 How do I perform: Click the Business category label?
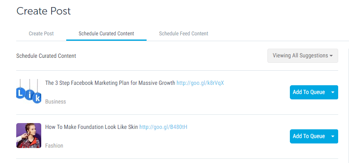coord(56,101)
